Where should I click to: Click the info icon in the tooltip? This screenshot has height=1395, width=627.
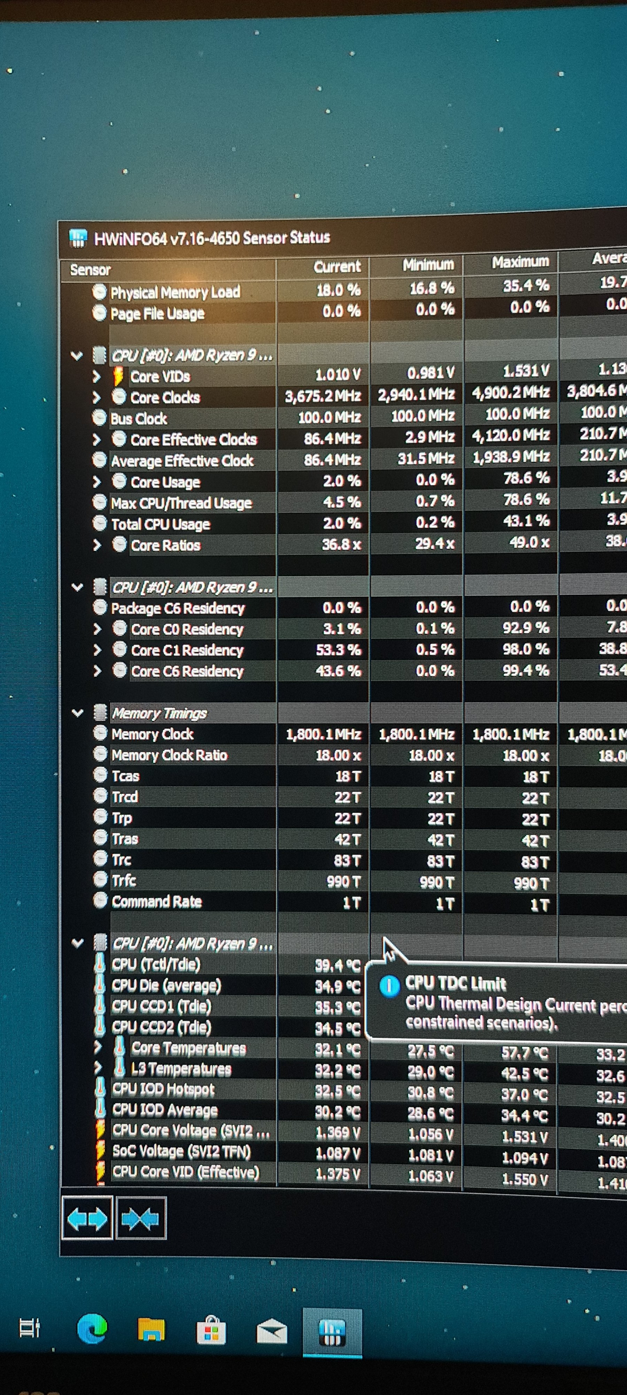click(x=389, y=986)
